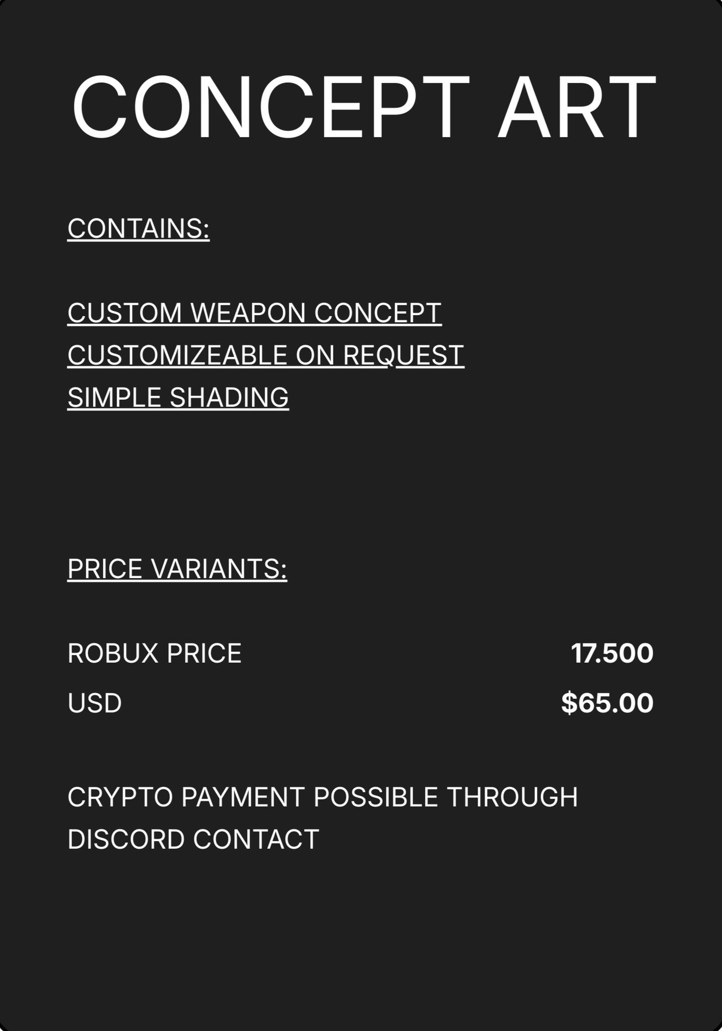Viewport: 722px width, 1031px height.
Task: Click the underlined CONTAINS: heading
Action: tap(138, 229)
